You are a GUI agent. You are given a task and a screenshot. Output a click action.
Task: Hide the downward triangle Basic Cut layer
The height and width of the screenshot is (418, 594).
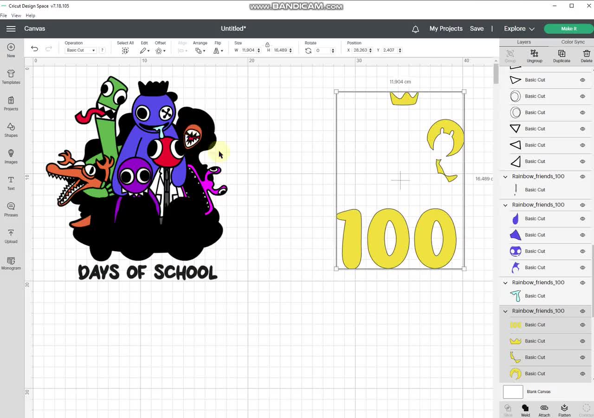582,129
